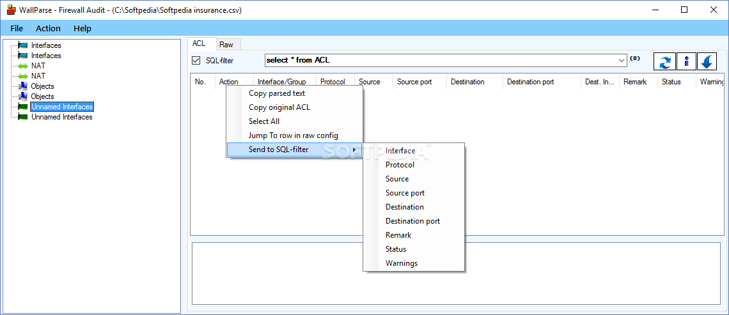This screenshot has width=729, height=315.
Task: Send Interface to SQL-filter
Action: 414,151
